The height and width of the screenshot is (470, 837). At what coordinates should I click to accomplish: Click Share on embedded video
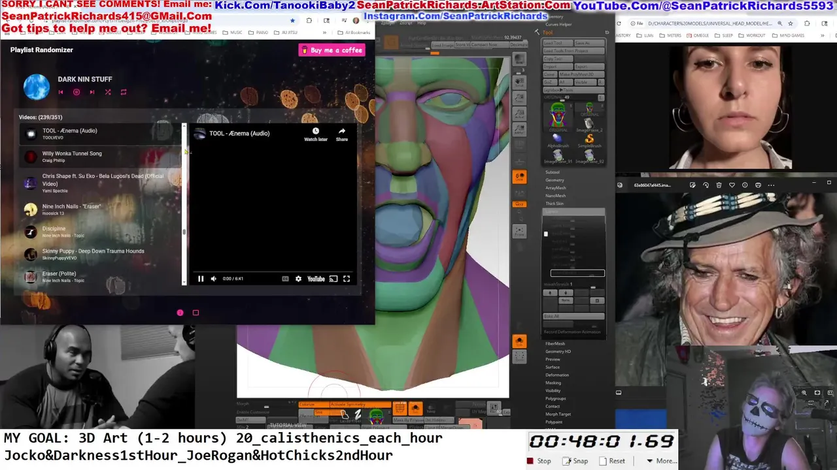pos(342,134)
